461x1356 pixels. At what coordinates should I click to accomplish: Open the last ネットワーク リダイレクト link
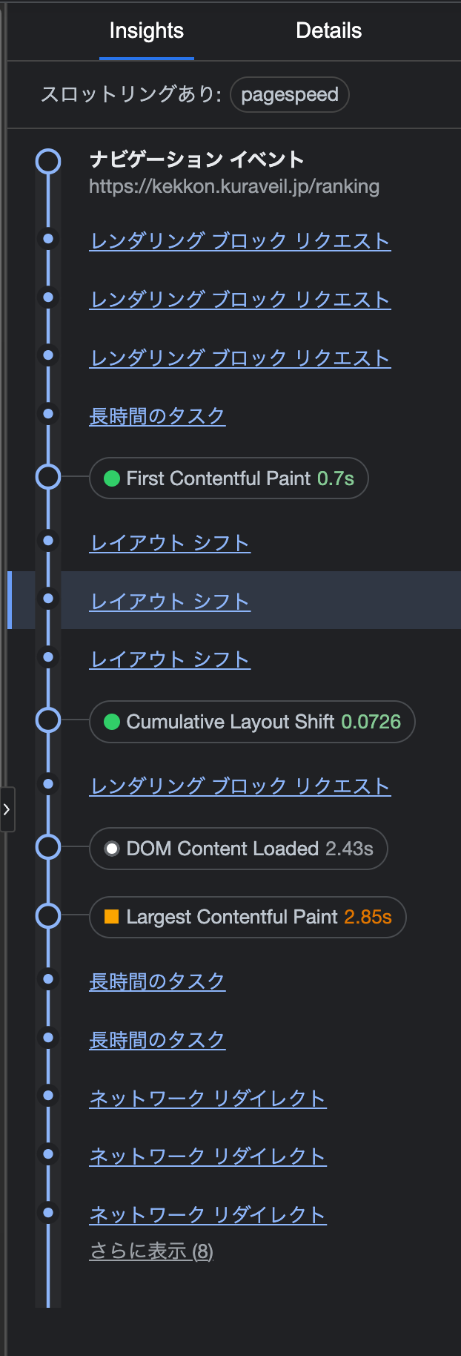[208, 1214]
